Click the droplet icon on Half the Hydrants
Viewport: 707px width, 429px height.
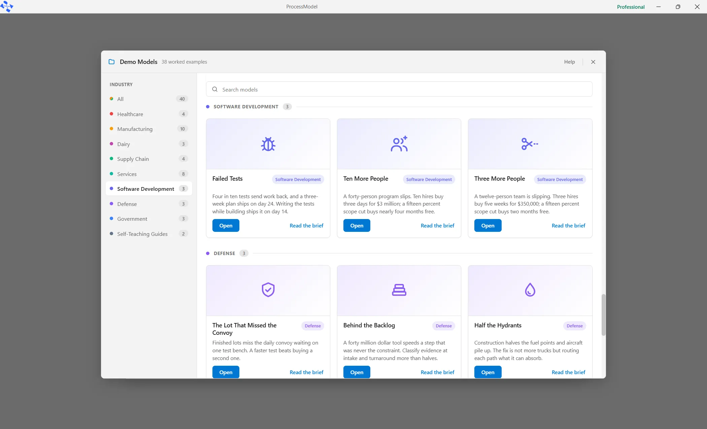[x=530, y=290]
